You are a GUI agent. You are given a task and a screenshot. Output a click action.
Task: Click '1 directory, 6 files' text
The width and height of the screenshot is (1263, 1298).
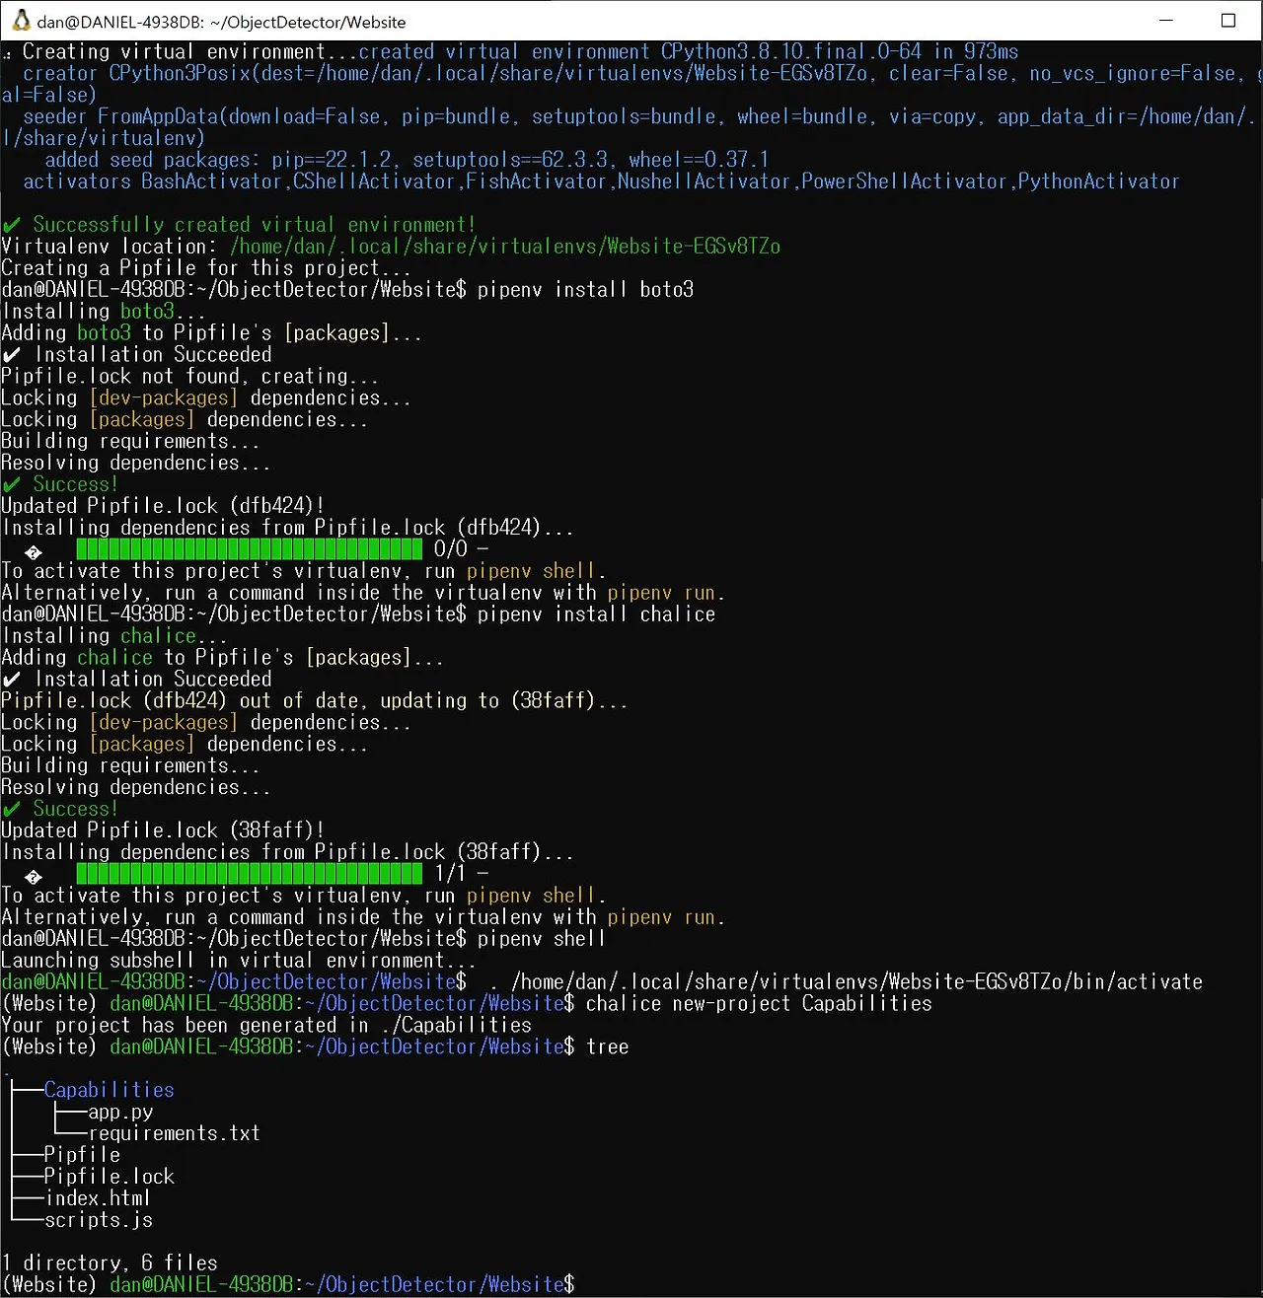point(110,1263)
